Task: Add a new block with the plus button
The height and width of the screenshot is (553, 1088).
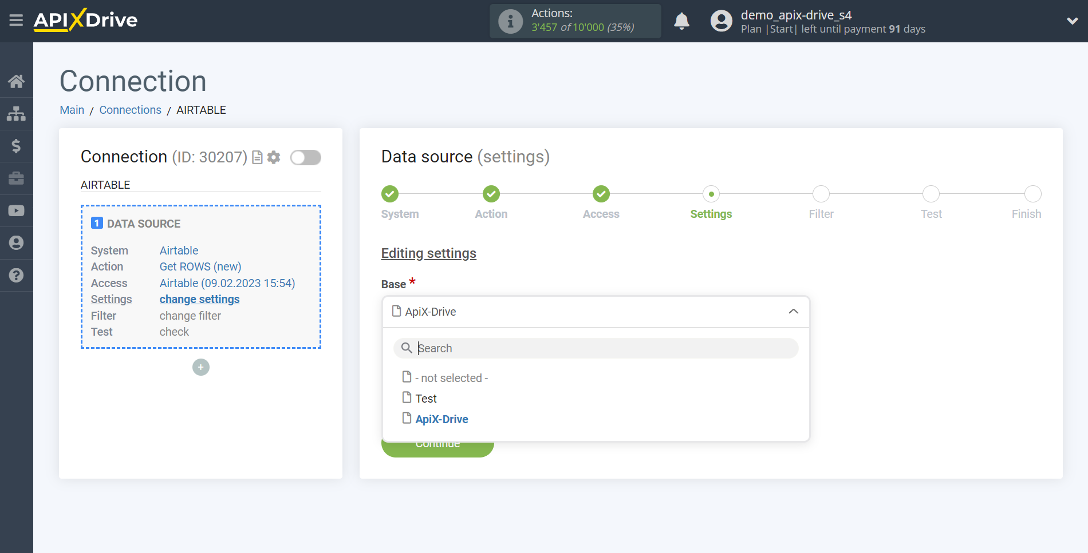Action: 201,367
